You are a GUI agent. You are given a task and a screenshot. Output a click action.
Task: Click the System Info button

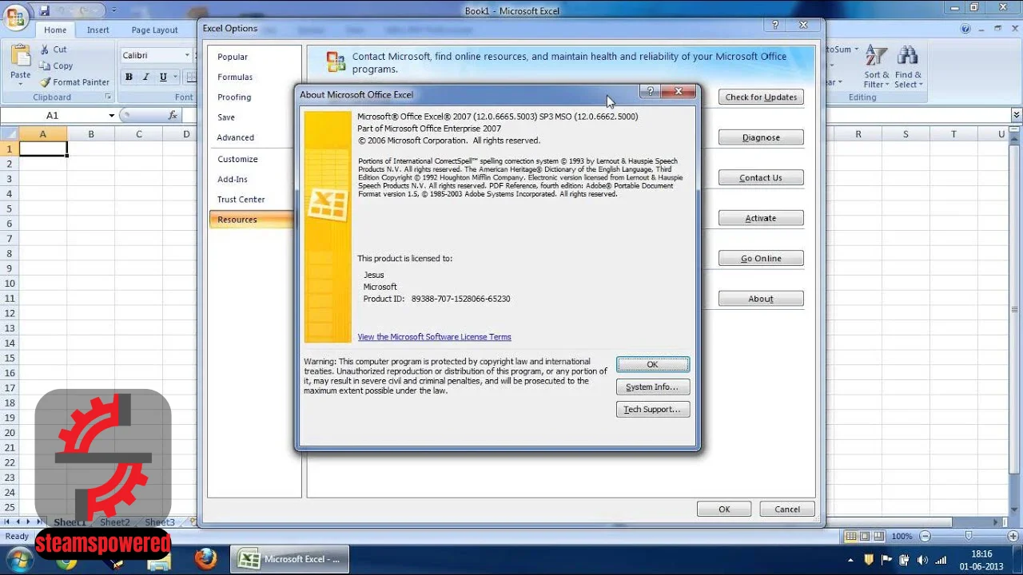pyautogui.click(x=652, y=387)
